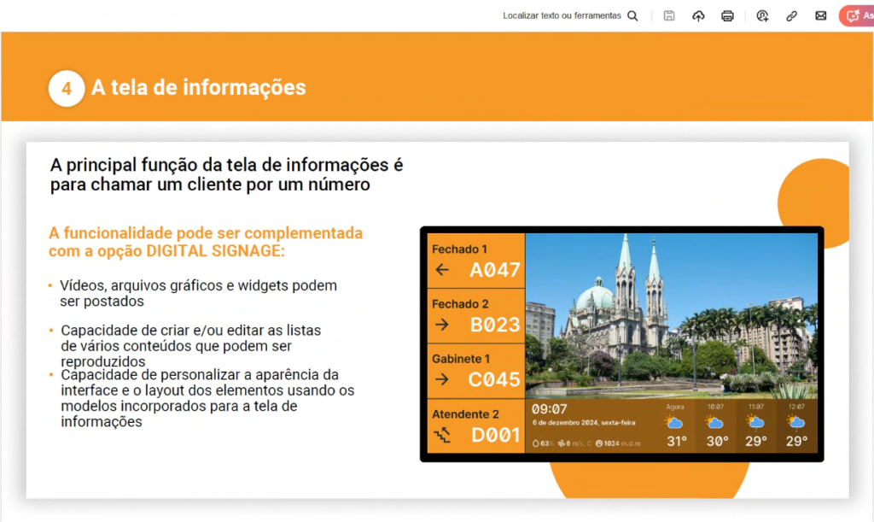Click the 'Fechado 2' label
This screenshot has height=522, width=874.
tap(460, 304)
